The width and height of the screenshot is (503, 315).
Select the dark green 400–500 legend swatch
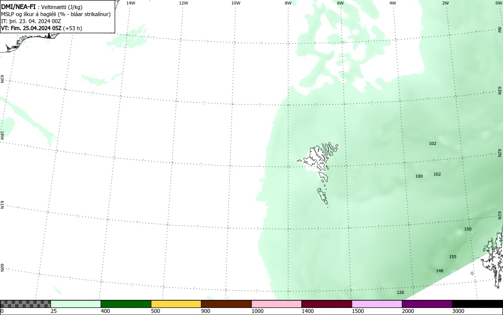click(126, 304)
